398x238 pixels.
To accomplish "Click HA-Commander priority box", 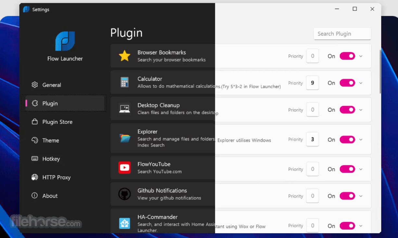I will coord(313,226).
